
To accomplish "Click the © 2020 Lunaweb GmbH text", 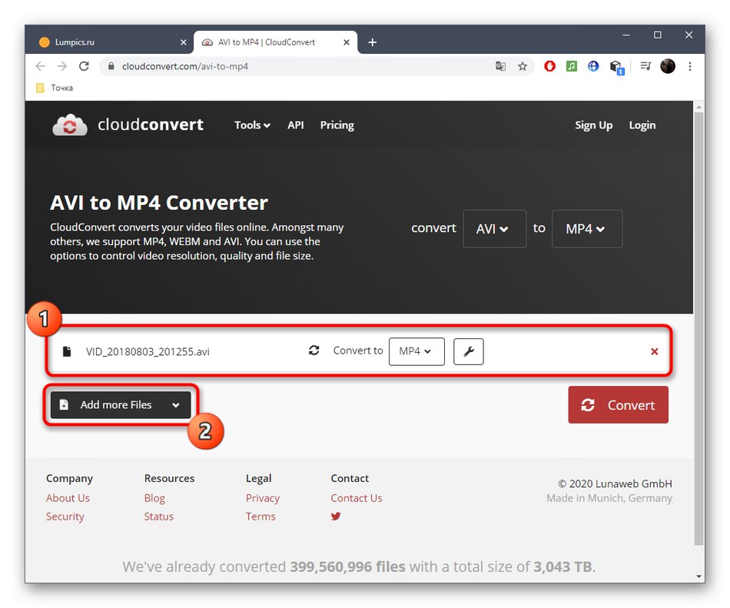I will coord(615,483).
